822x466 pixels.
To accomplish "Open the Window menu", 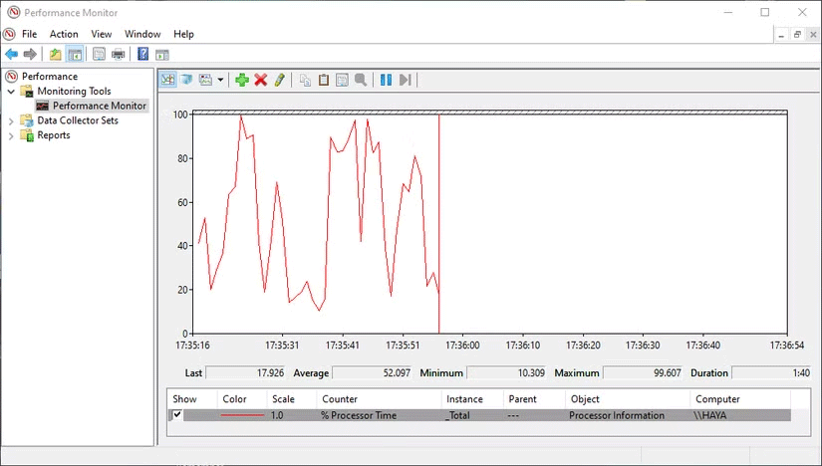I will 142,34.
